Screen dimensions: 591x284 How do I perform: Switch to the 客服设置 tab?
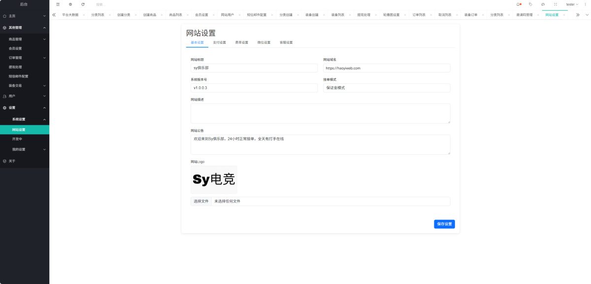[286, 42]
